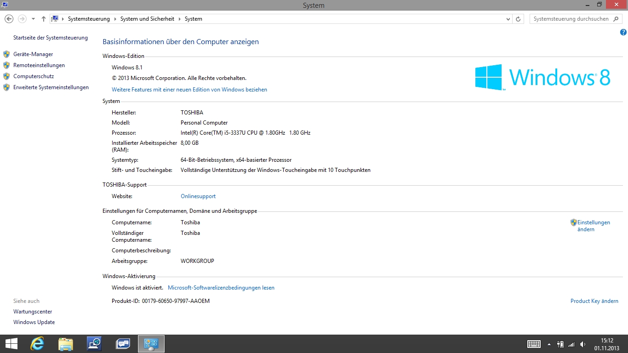The width and height of the screenshot is (628, 353).
Task: Select the WORKGROUP value
Action: tap(197, 261)
